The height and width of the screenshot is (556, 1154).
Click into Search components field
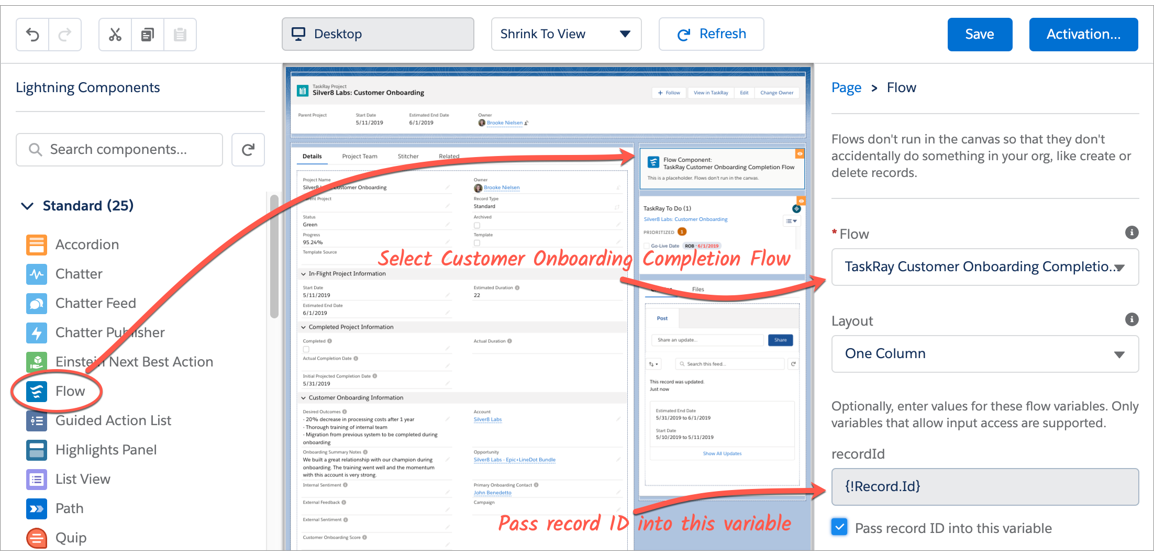119,150
